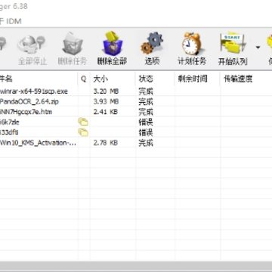Select the iNN7Hgcqx7e.htm download
The height and width of the screenshot is (272, 272).
click(x=26, y=112)
